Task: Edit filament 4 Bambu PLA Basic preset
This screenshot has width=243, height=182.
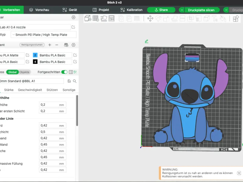Action: coord(75,62)
